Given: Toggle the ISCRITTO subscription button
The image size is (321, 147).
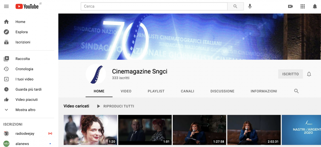Looking at the screenshot, I should click(290, 74).
